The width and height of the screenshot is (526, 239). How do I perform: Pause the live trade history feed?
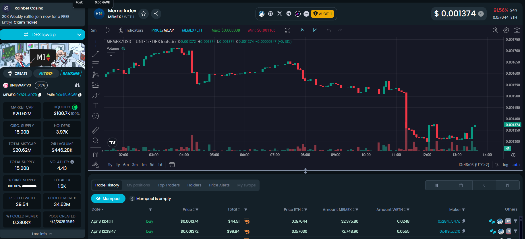[437, 185]
